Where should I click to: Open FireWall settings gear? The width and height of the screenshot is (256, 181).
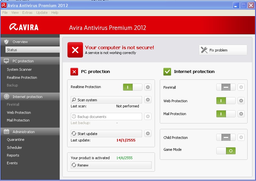[x=241, y=87]
